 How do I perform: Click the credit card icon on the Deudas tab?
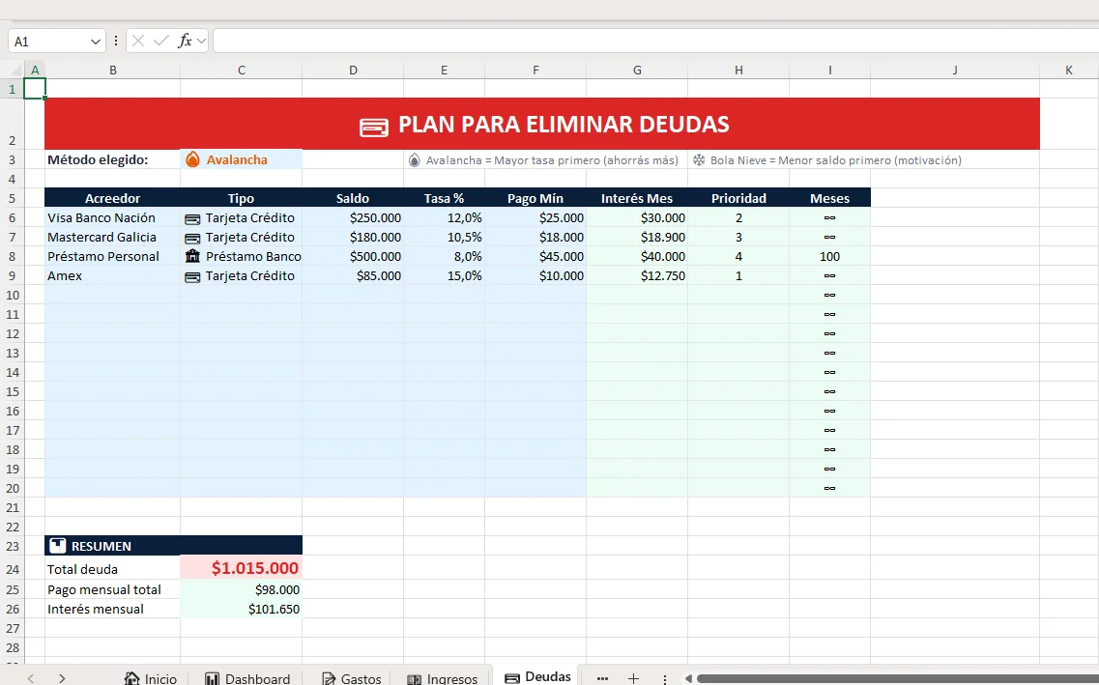coord(511,677)
